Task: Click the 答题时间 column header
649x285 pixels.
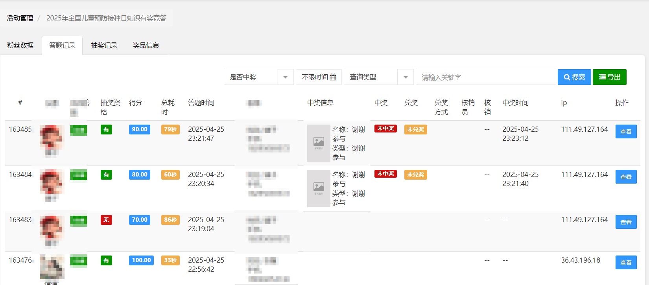Action: (x=201, y=103)
